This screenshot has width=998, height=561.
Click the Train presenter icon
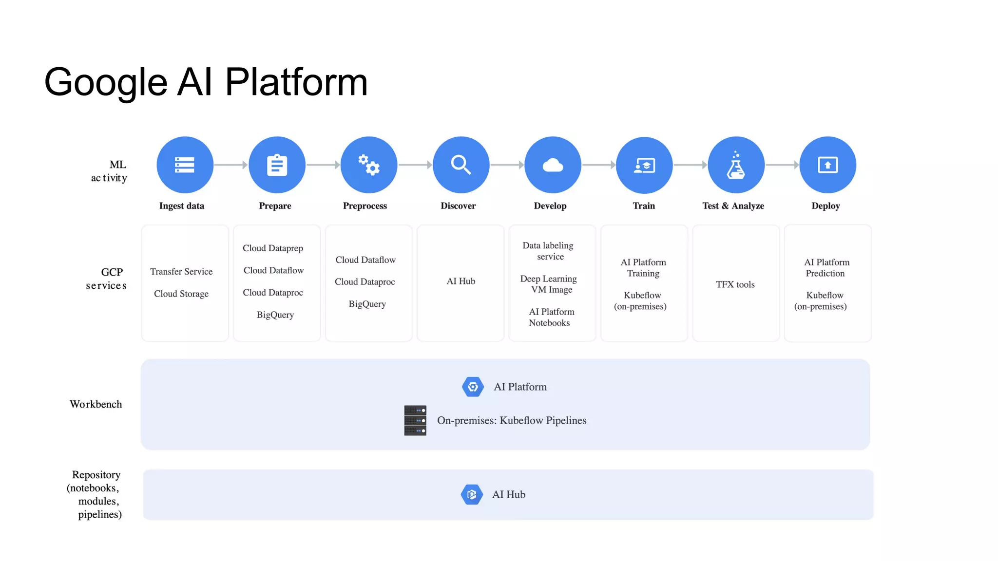644,165
